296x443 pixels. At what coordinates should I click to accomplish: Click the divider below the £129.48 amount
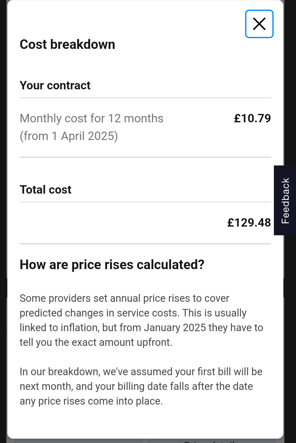145,244
